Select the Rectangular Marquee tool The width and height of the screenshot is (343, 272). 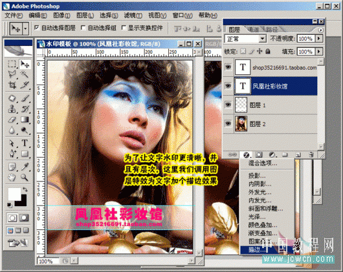12,64
